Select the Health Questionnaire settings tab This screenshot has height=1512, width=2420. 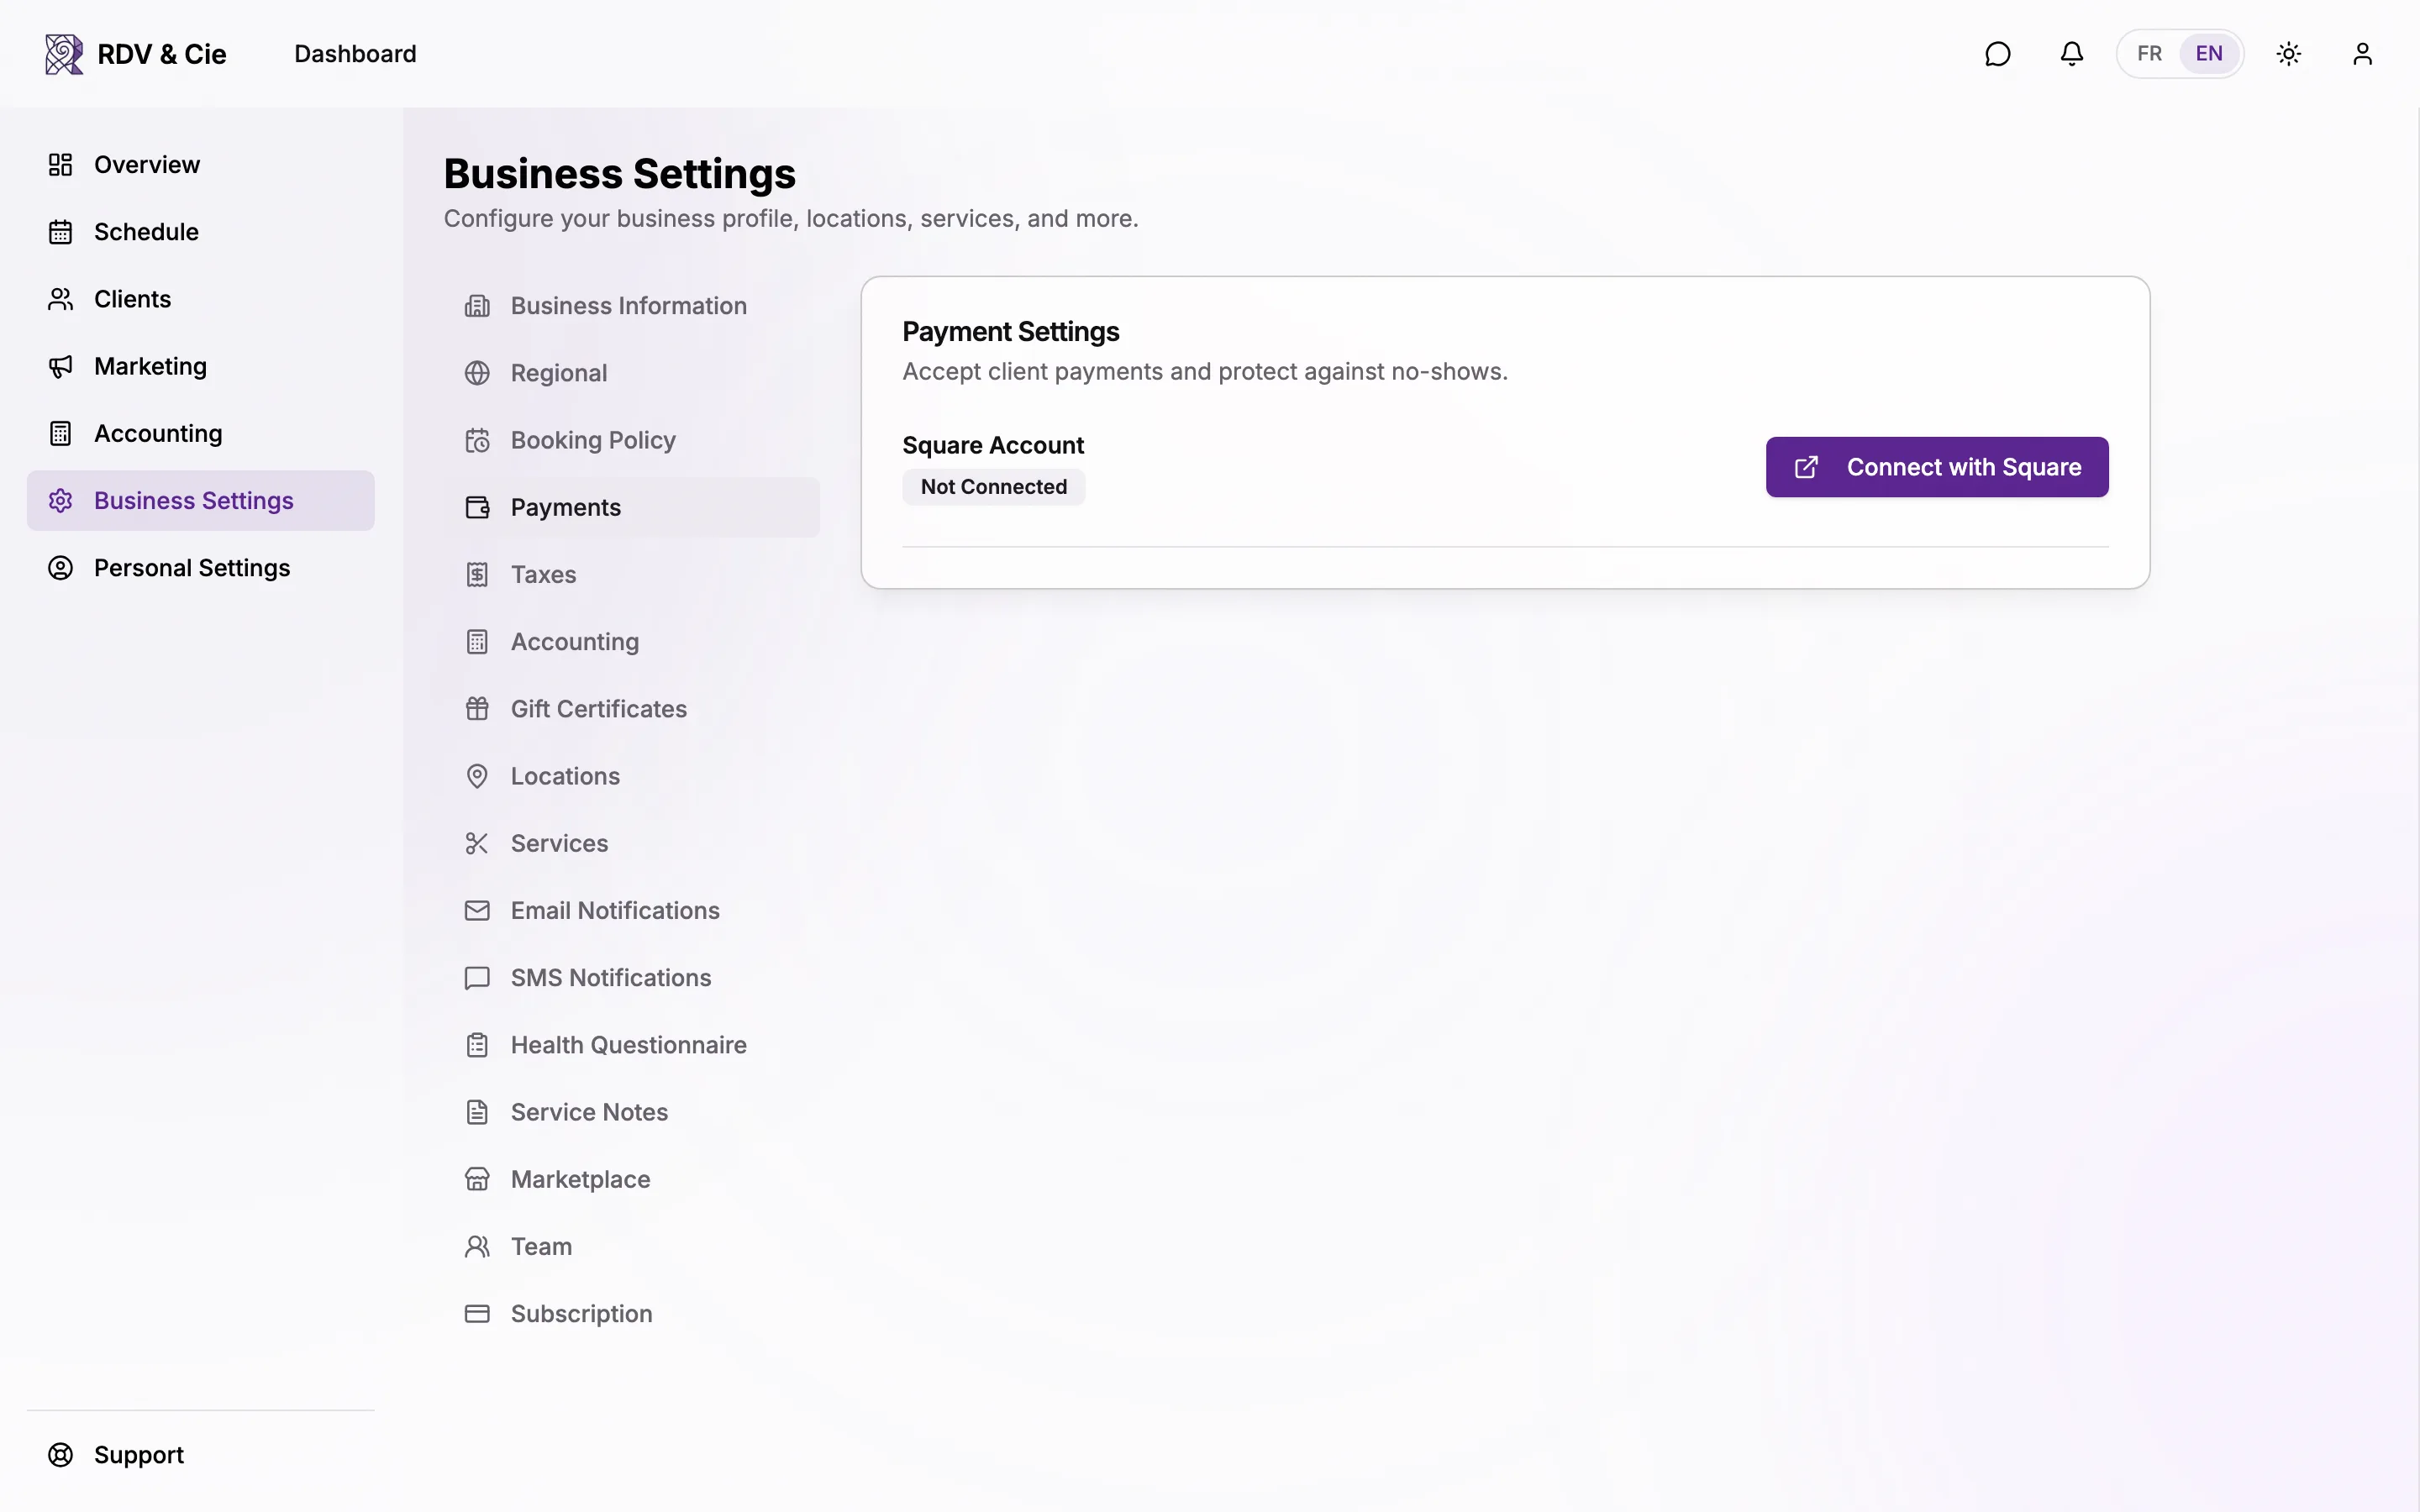(632, 1045)
